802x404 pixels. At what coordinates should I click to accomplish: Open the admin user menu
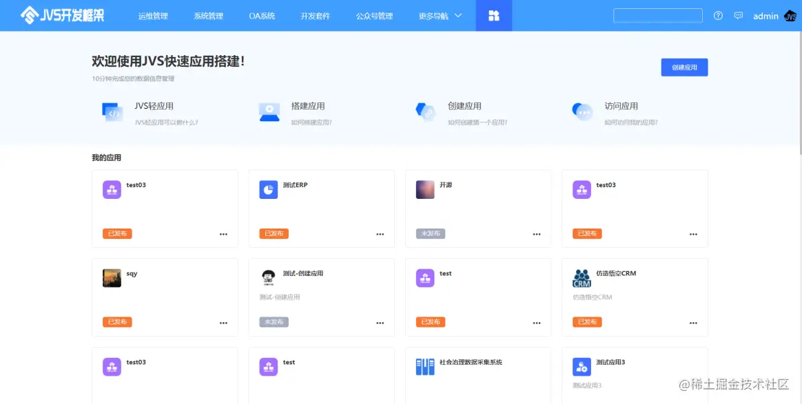point(765,16)
